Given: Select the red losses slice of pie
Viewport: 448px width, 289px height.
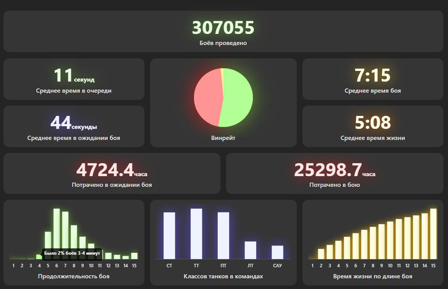Looking at the screenshot, I should click(x=207, y=97).
